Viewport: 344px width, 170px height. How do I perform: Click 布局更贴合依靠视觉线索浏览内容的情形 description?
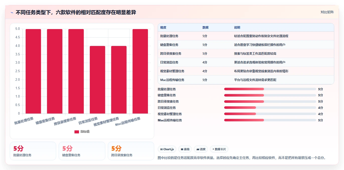[x=261, y=71]
